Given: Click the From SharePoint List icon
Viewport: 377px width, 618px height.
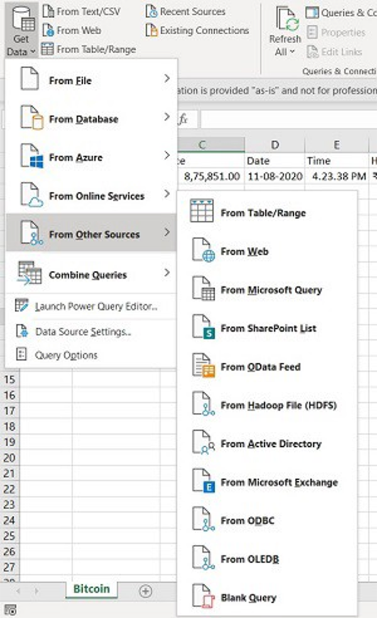Looking at the screenshot, I should [x=202, y=328].
